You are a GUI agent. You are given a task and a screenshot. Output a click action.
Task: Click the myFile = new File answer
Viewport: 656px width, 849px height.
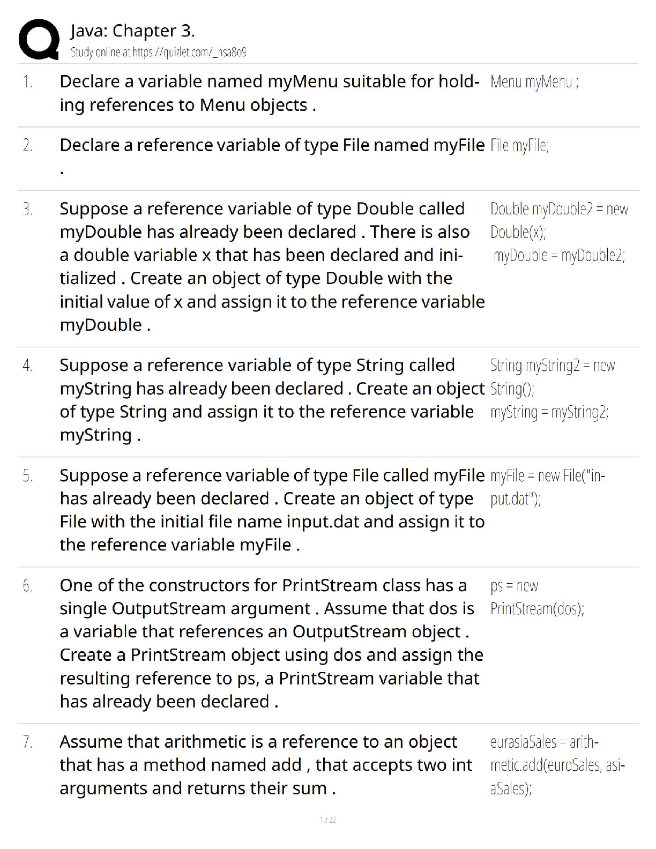pos(547,487)
